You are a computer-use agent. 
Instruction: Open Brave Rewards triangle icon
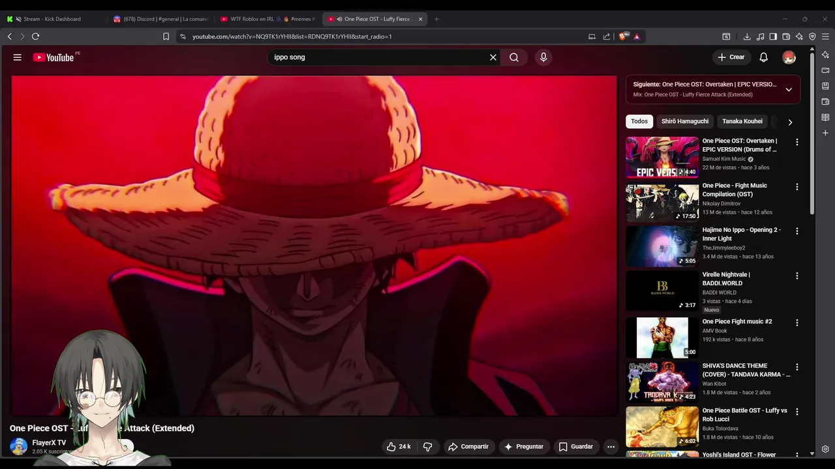tap(637, 36)
